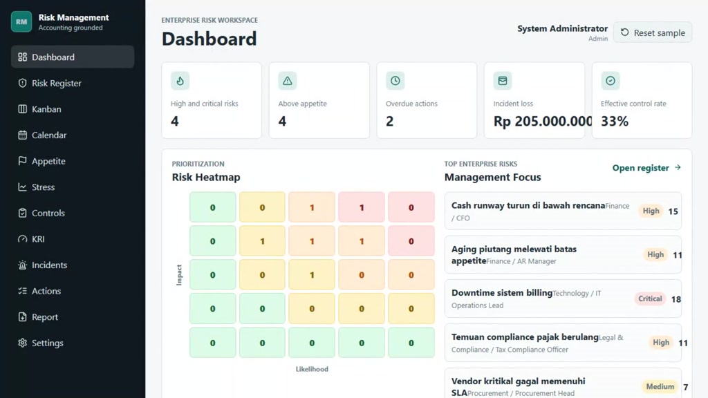Click the Medium badge on Vendor kritikal card
The width and height of the screenshot is (708, 398).
click(660, 387)
